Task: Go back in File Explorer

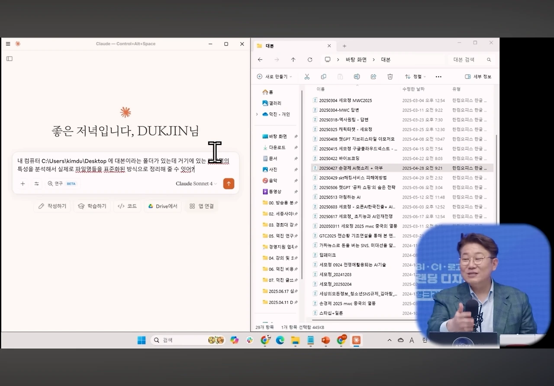Action: tap(260, 60)
